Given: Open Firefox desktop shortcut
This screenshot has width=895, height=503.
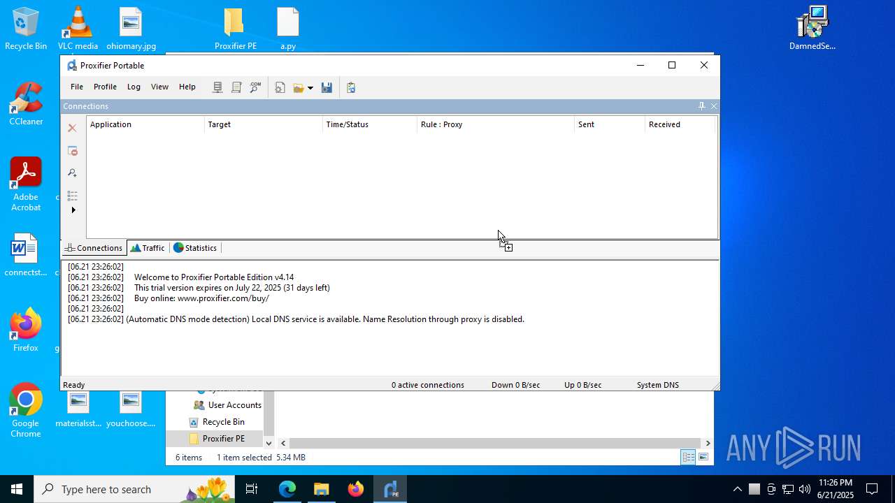Looking at the screenshot, I should coord(26,330).
